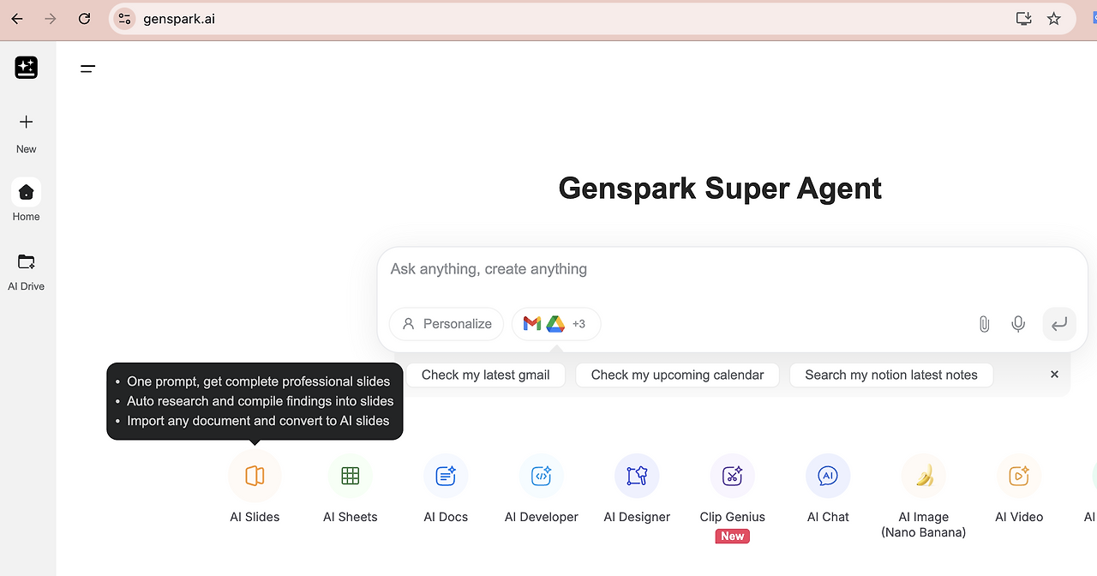Dismiss the suggestions bar with X

pos(1054,375)
